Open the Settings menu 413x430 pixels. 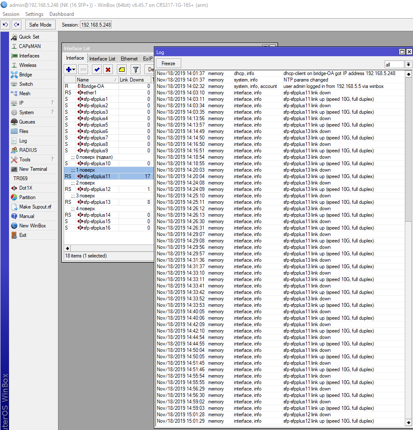point(34,14)
